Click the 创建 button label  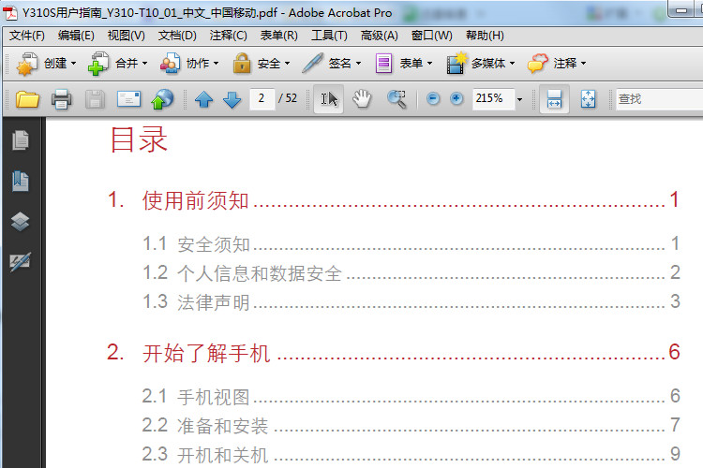55,64
